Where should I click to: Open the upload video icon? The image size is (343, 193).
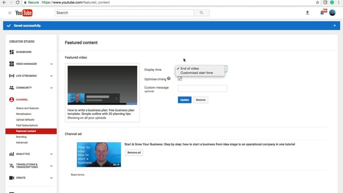tap(307, 13)
